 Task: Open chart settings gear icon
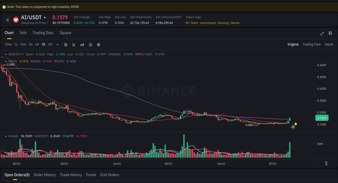pyautogui.click(x=98, y=44)
